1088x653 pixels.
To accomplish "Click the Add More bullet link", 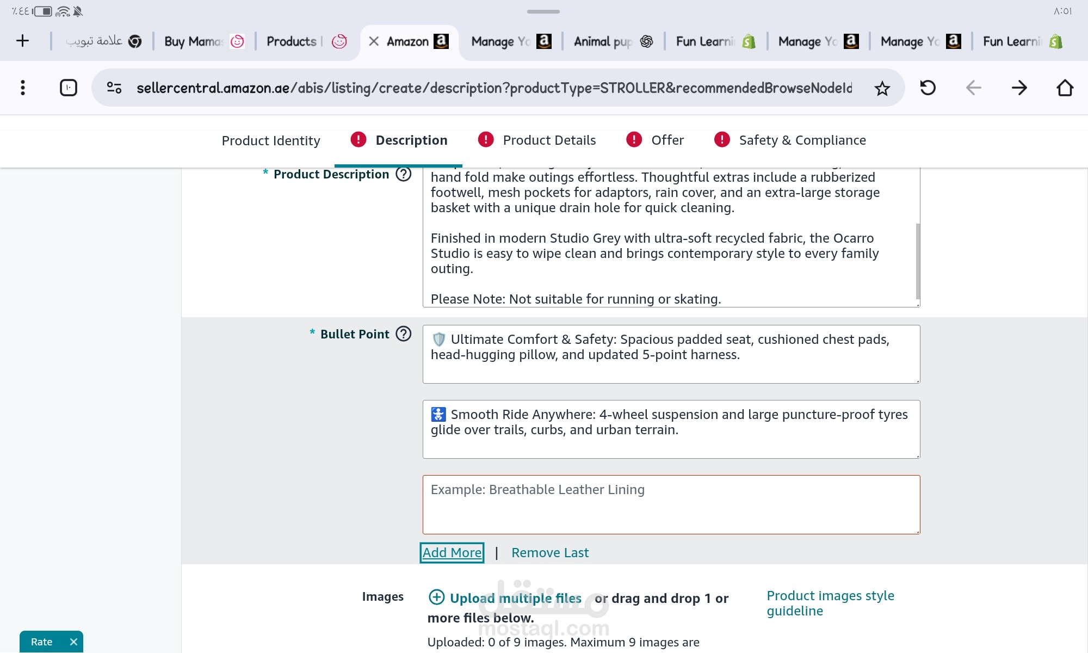I will [x=452, y=553].
